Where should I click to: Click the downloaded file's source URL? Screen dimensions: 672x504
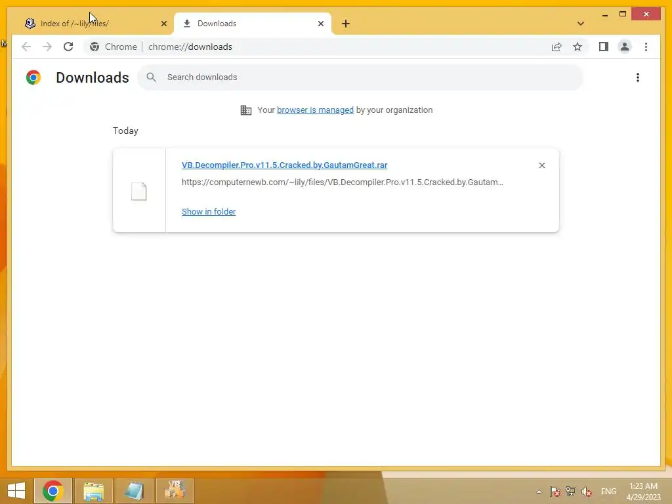point(342,182)
